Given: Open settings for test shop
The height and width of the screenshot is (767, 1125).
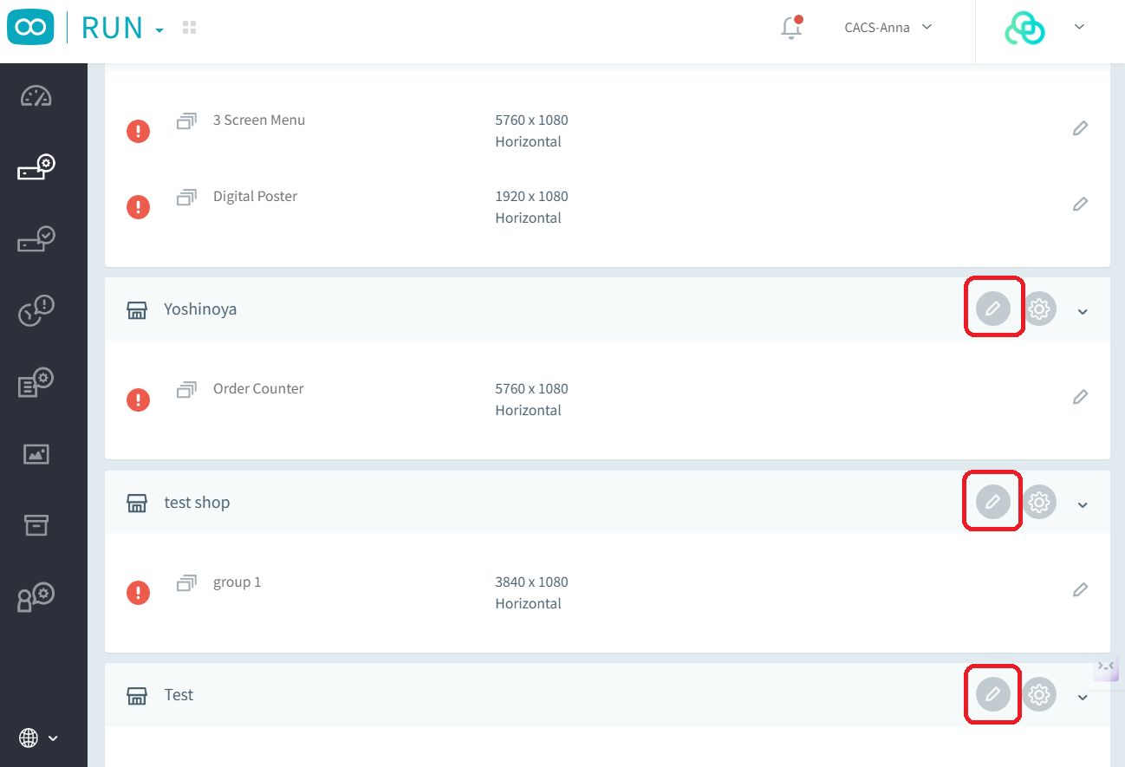Looking at the screenshot, I should click(1039, 502).
